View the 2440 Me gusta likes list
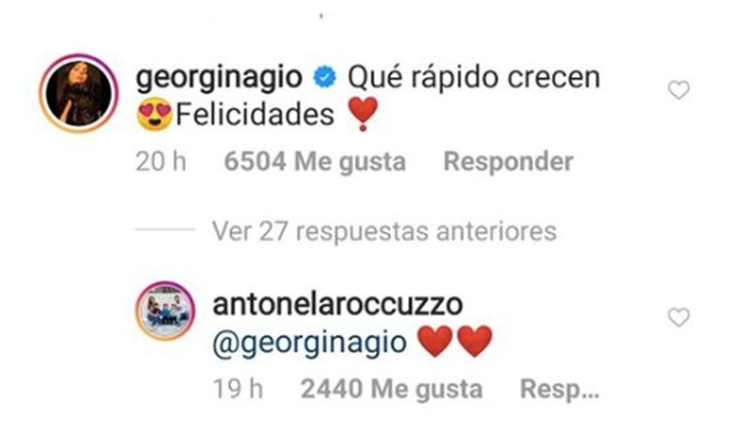The image size is (752, 446). [391, 389]
